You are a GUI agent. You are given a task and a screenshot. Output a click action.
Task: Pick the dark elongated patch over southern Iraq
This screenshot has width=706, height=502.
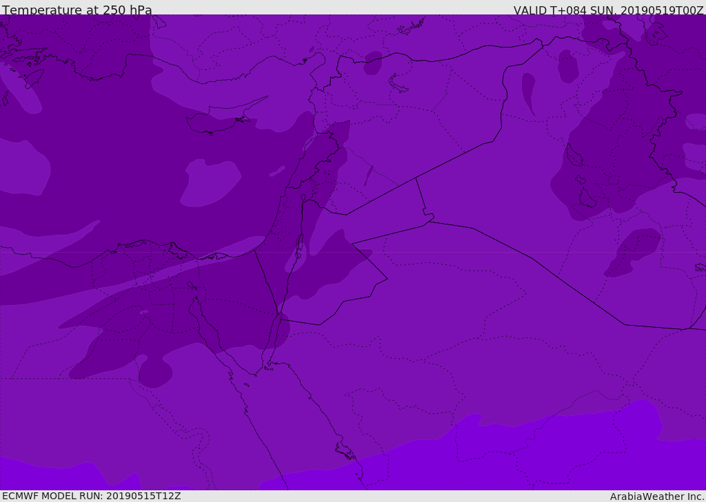633,252
